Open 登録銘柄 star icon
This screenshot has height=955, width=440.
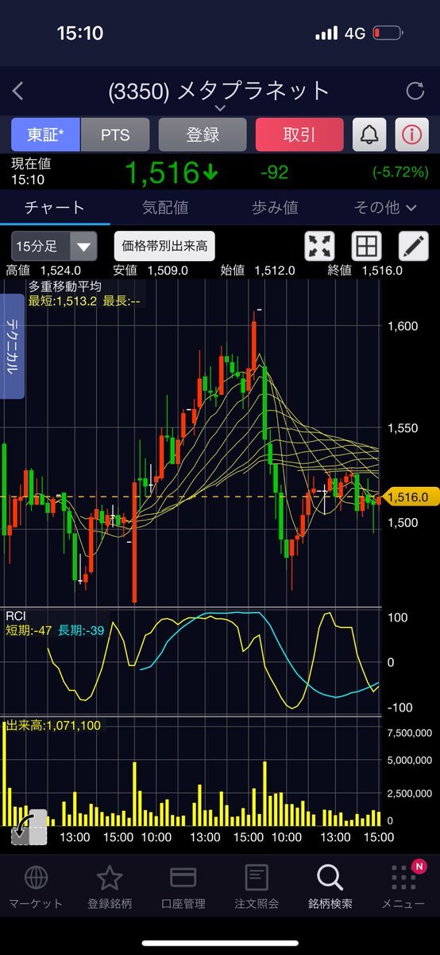(x=109, y=887)
